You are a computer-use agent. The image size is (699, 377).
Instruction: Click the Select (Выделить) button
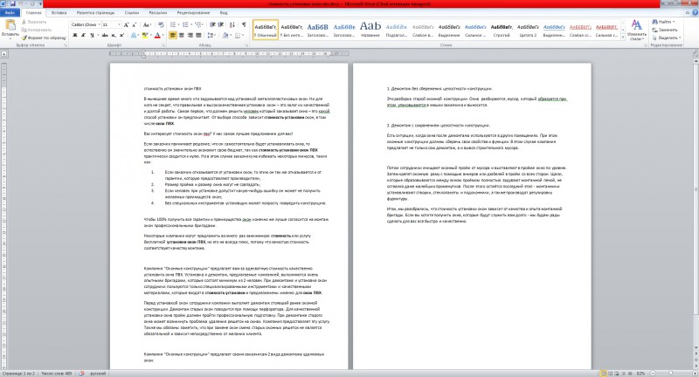tap(667, 38)
